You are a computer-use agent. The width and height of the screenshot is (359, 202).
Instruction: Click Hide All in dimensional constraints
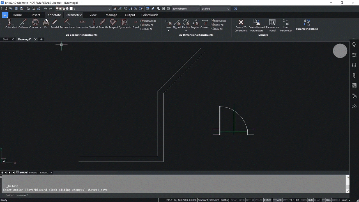pyautogui.click(x=217, y=29)
